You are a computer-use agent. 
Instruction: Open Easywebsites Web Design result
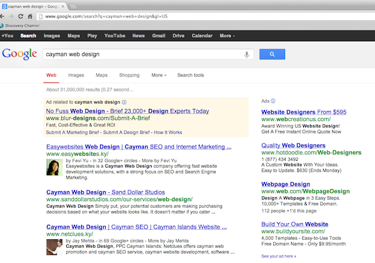coord(139,147)
